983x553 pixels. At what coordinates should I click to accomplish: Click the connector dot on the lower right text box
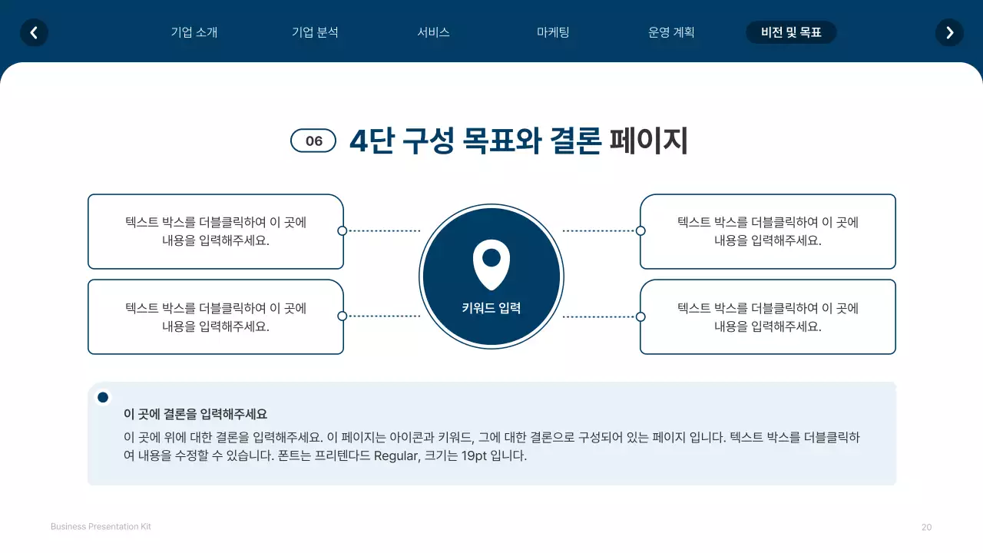point(640,316)
